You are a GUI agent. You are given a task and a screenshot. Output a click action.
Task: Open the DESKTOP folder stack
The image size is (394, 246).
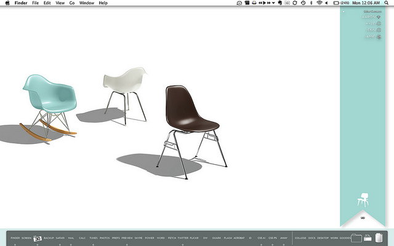(x=323, y=238)
